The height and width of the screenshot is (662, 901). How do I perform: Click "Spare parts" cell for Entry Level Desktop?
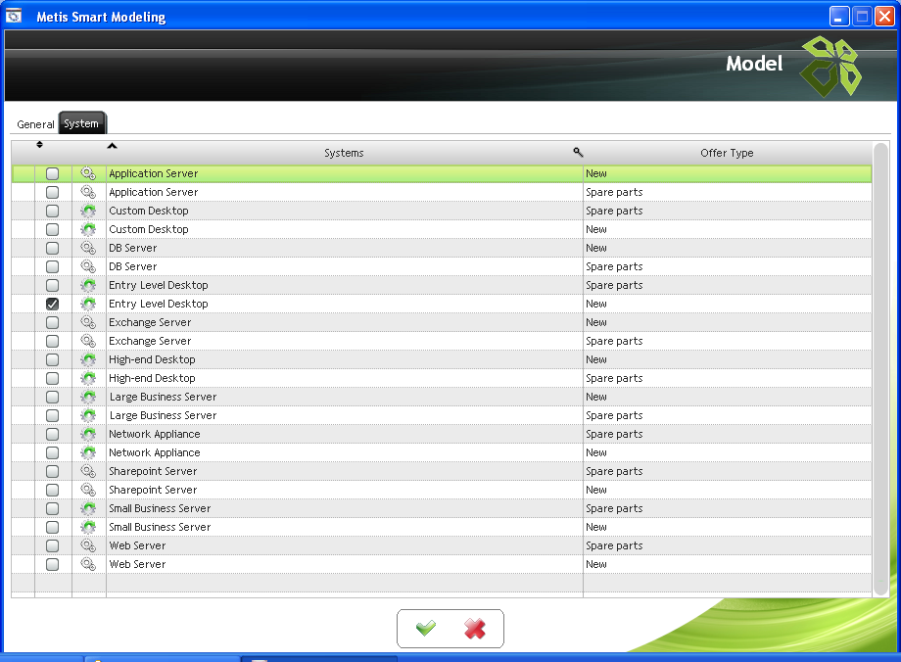[x=614, y=286]
